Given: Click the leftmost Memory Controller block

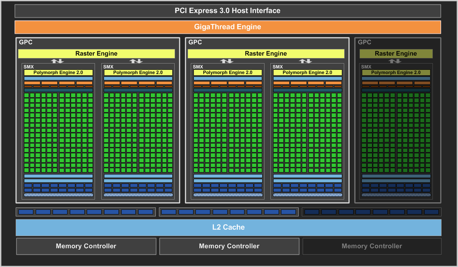Looking at the screenshot, I should (x=86, y=246).
